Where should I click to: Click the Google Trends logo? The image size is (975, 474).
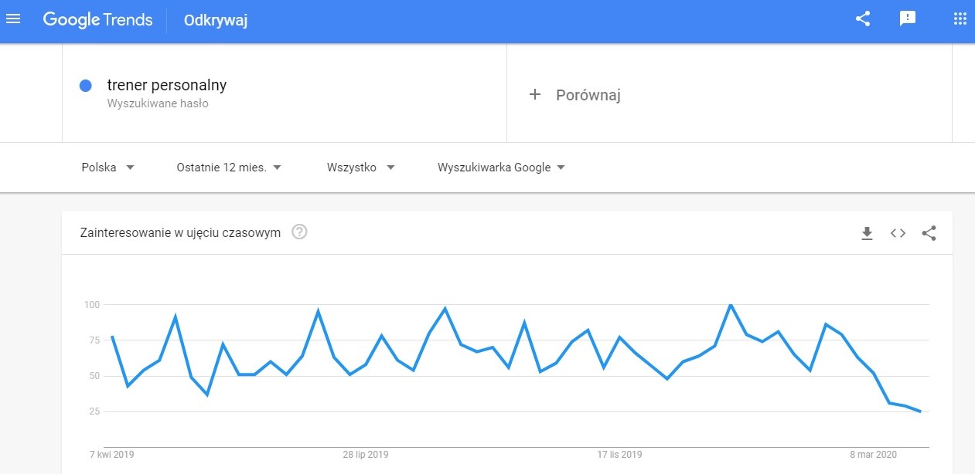pos(98,20)
